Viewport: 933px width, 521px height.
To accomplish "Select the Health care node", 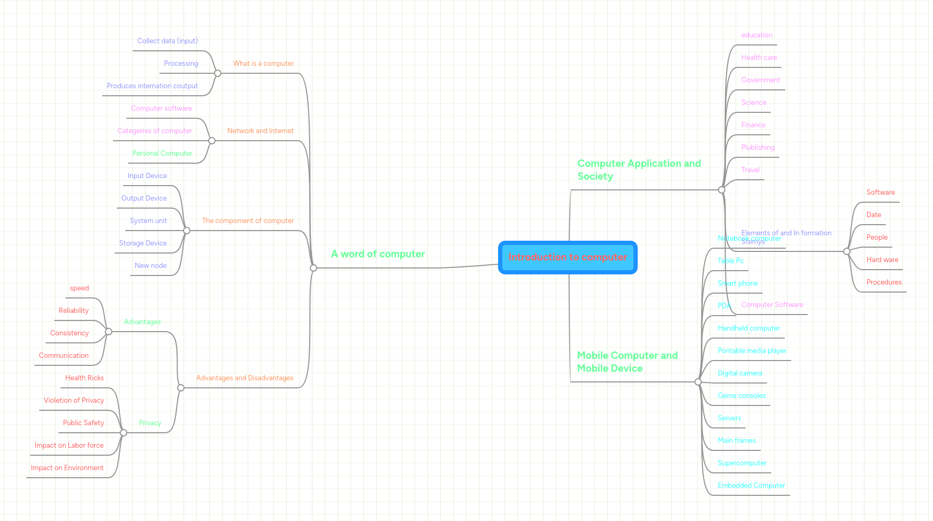I will click(x=759, y=57).
